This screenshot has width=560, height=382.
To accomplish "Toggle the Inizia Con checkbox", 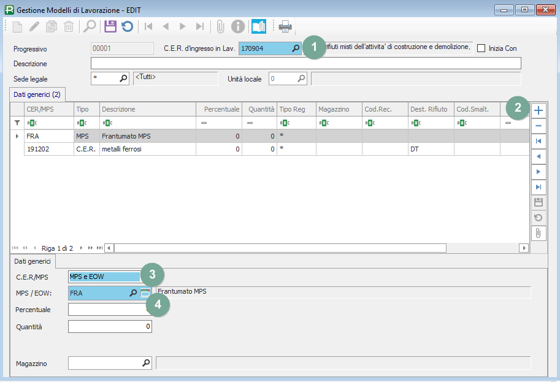I will pyautogui.click(x=481, y=48).
